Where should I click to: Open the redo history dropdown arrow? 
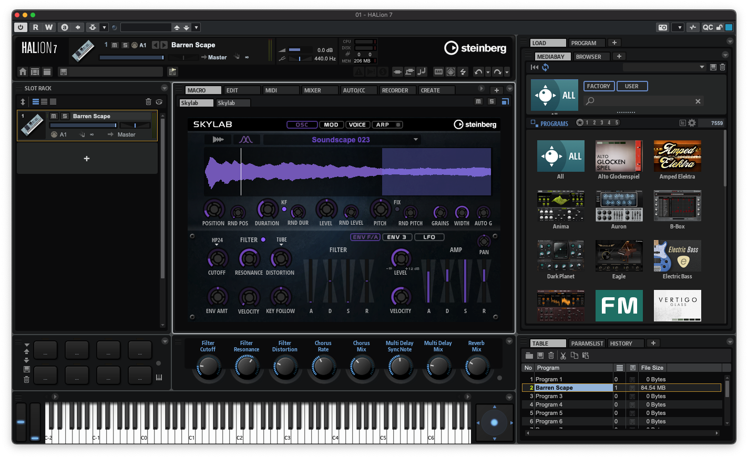(x=507, y=72)
